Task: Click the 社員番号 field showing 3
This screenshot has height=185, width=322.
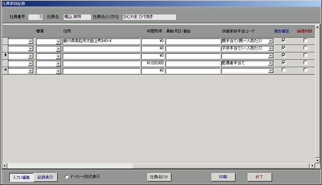Action: pos(36,17)
